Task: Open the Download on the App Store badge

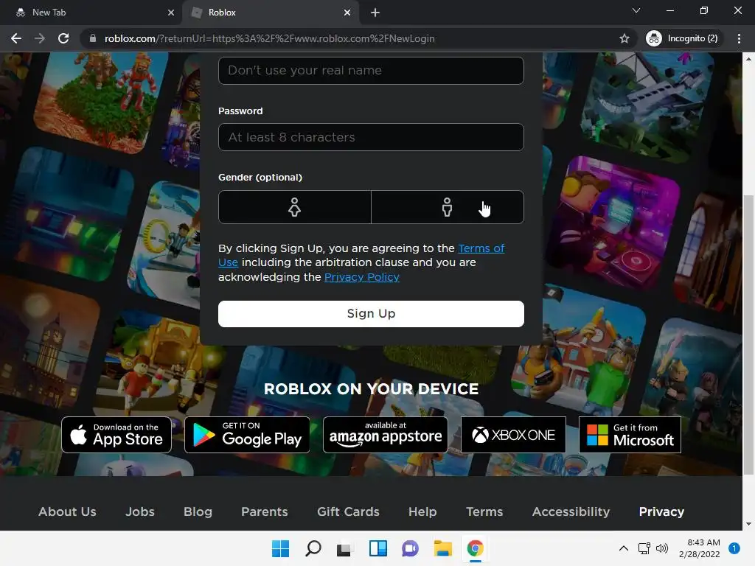Action: 116,435
